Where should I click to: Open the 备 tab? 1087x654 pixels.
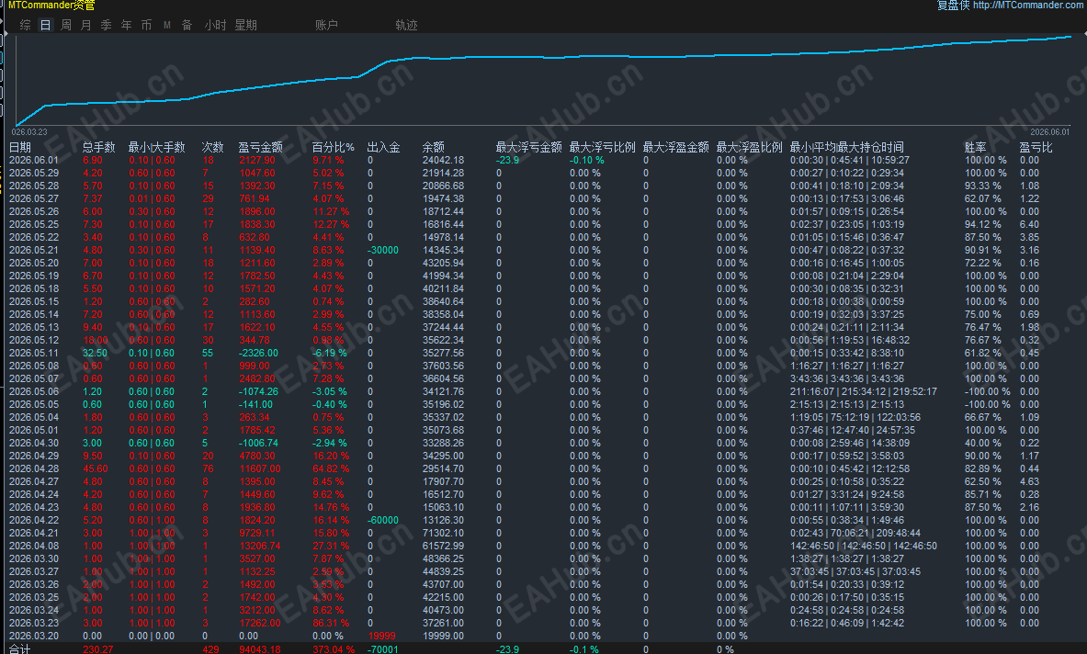(187, 25)
